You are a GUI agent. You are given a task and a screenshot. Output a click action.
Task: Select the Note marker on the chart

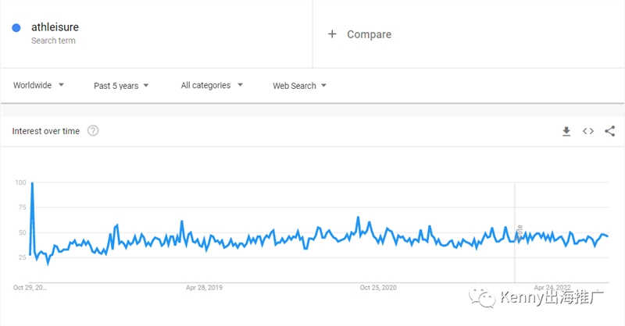tap(520, 232)
